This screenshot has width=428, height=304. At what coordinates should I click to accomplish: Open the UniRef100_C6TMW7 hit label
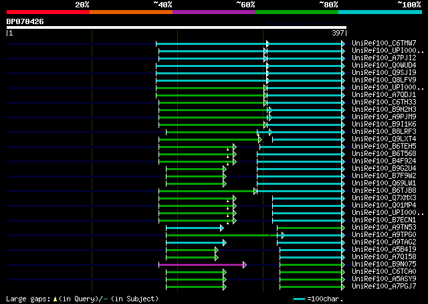(x=384, y=44)
